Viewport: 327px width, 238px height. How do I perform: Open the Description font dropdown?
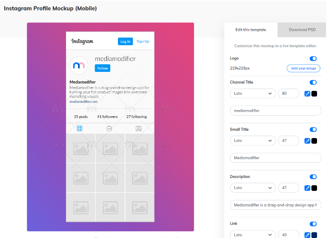(x=252, y=188)
